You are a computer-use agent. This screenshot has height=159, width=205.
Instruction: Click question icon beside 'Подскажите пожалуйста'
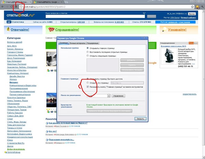[47, 140]
